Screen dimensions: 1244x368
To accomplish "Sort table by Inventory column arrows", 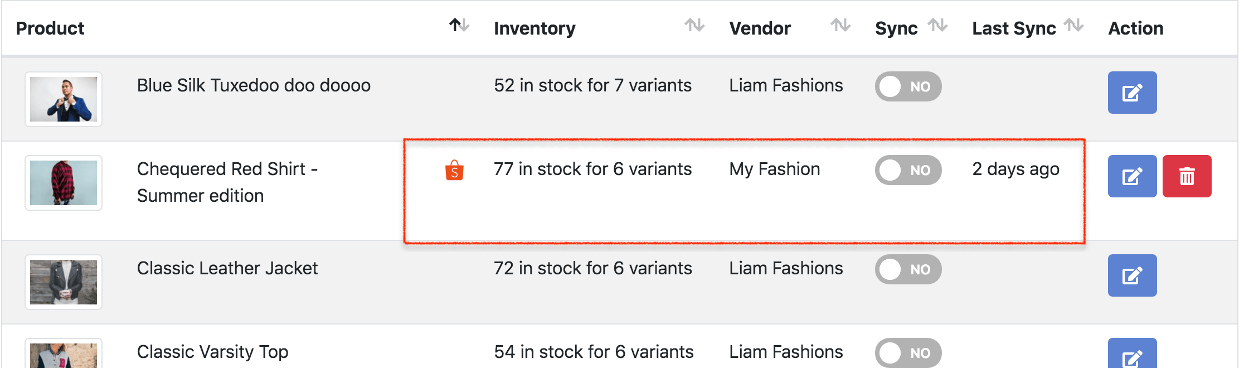I will point(694,26).
